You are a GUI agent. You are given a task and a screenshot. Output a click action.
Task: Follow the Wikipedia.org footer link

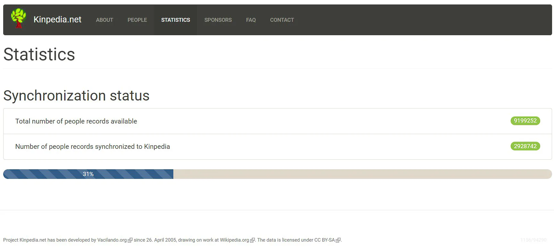[234, 240]
